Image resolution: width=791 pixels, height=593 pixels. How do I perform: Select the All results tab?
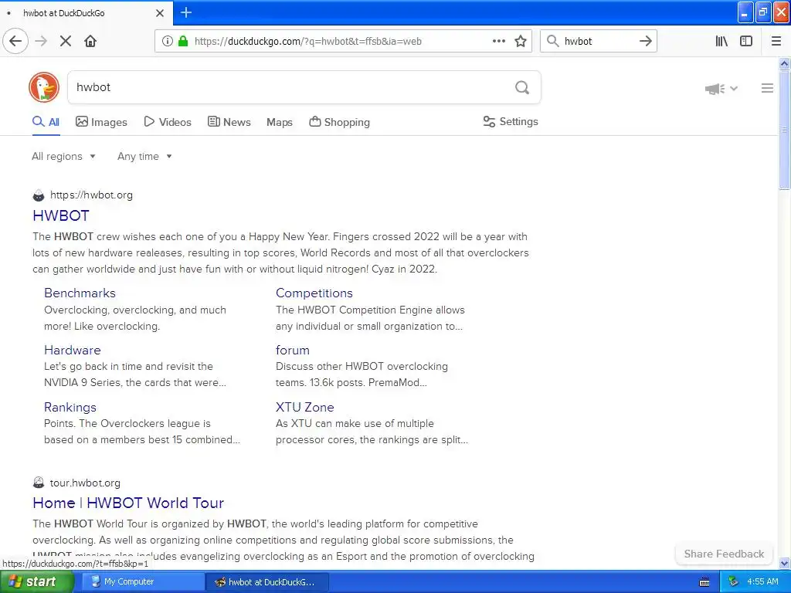[46, 122]
